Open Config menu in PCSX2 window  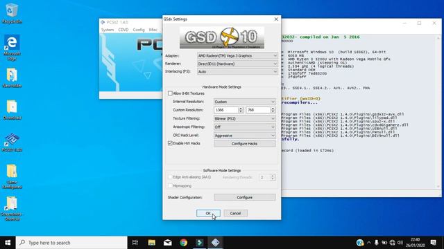point(139,30)
